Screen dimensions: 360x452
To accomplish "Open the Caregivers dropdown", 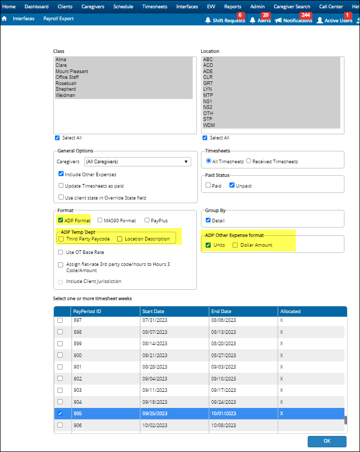I will click(x=138, y=161).
